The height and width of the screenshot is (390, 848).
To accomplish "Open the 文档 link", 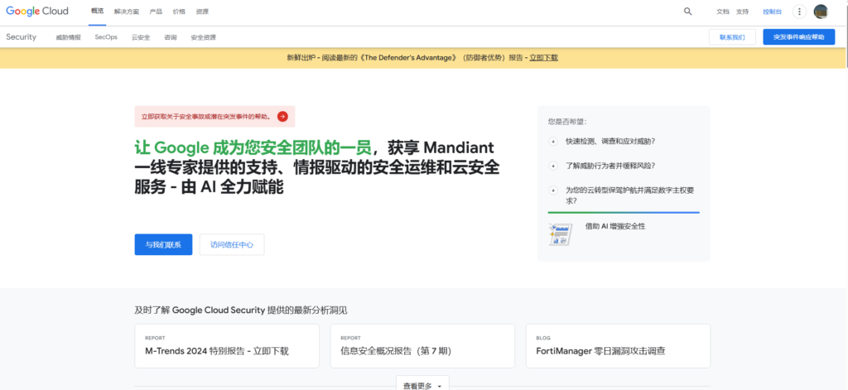I will point(722,12).
